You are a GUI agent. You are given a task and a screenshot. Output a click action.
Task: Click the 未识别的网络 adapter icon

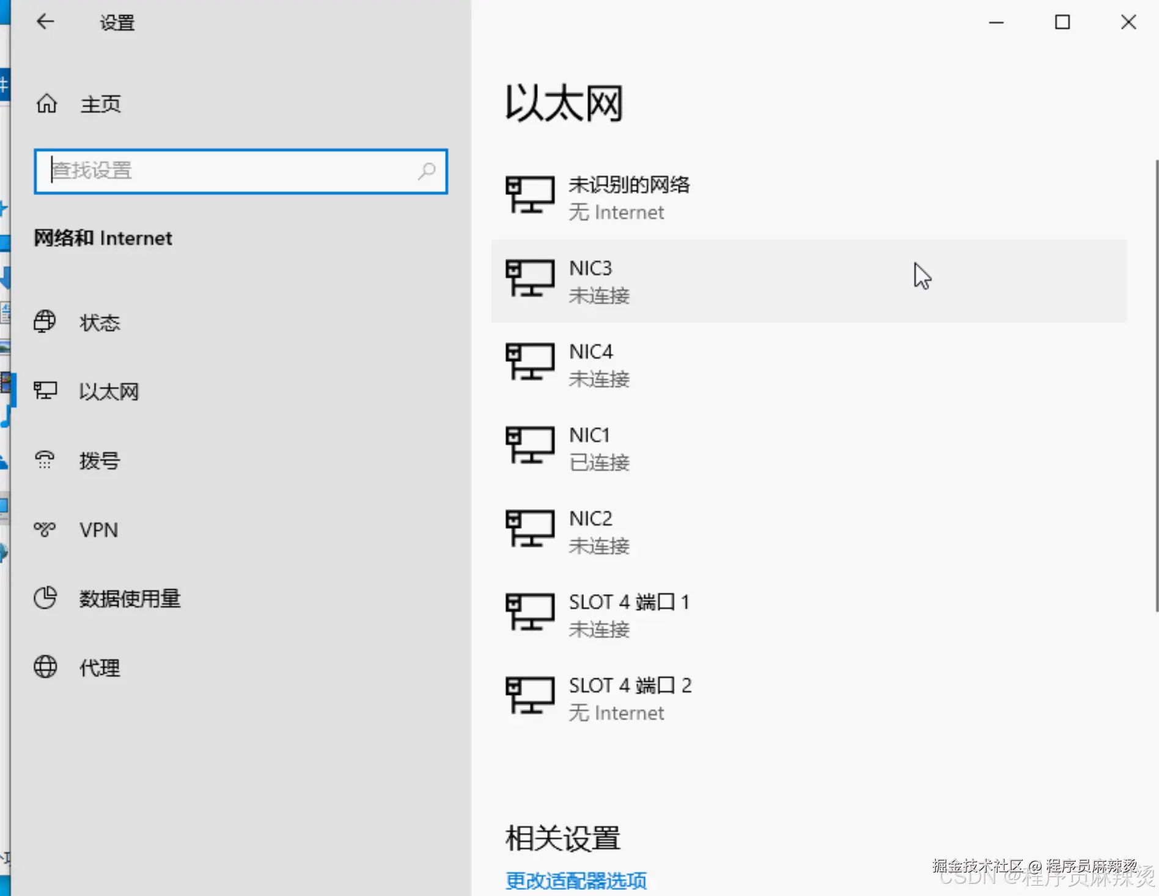pyautogui.click(x=529, y=196)
